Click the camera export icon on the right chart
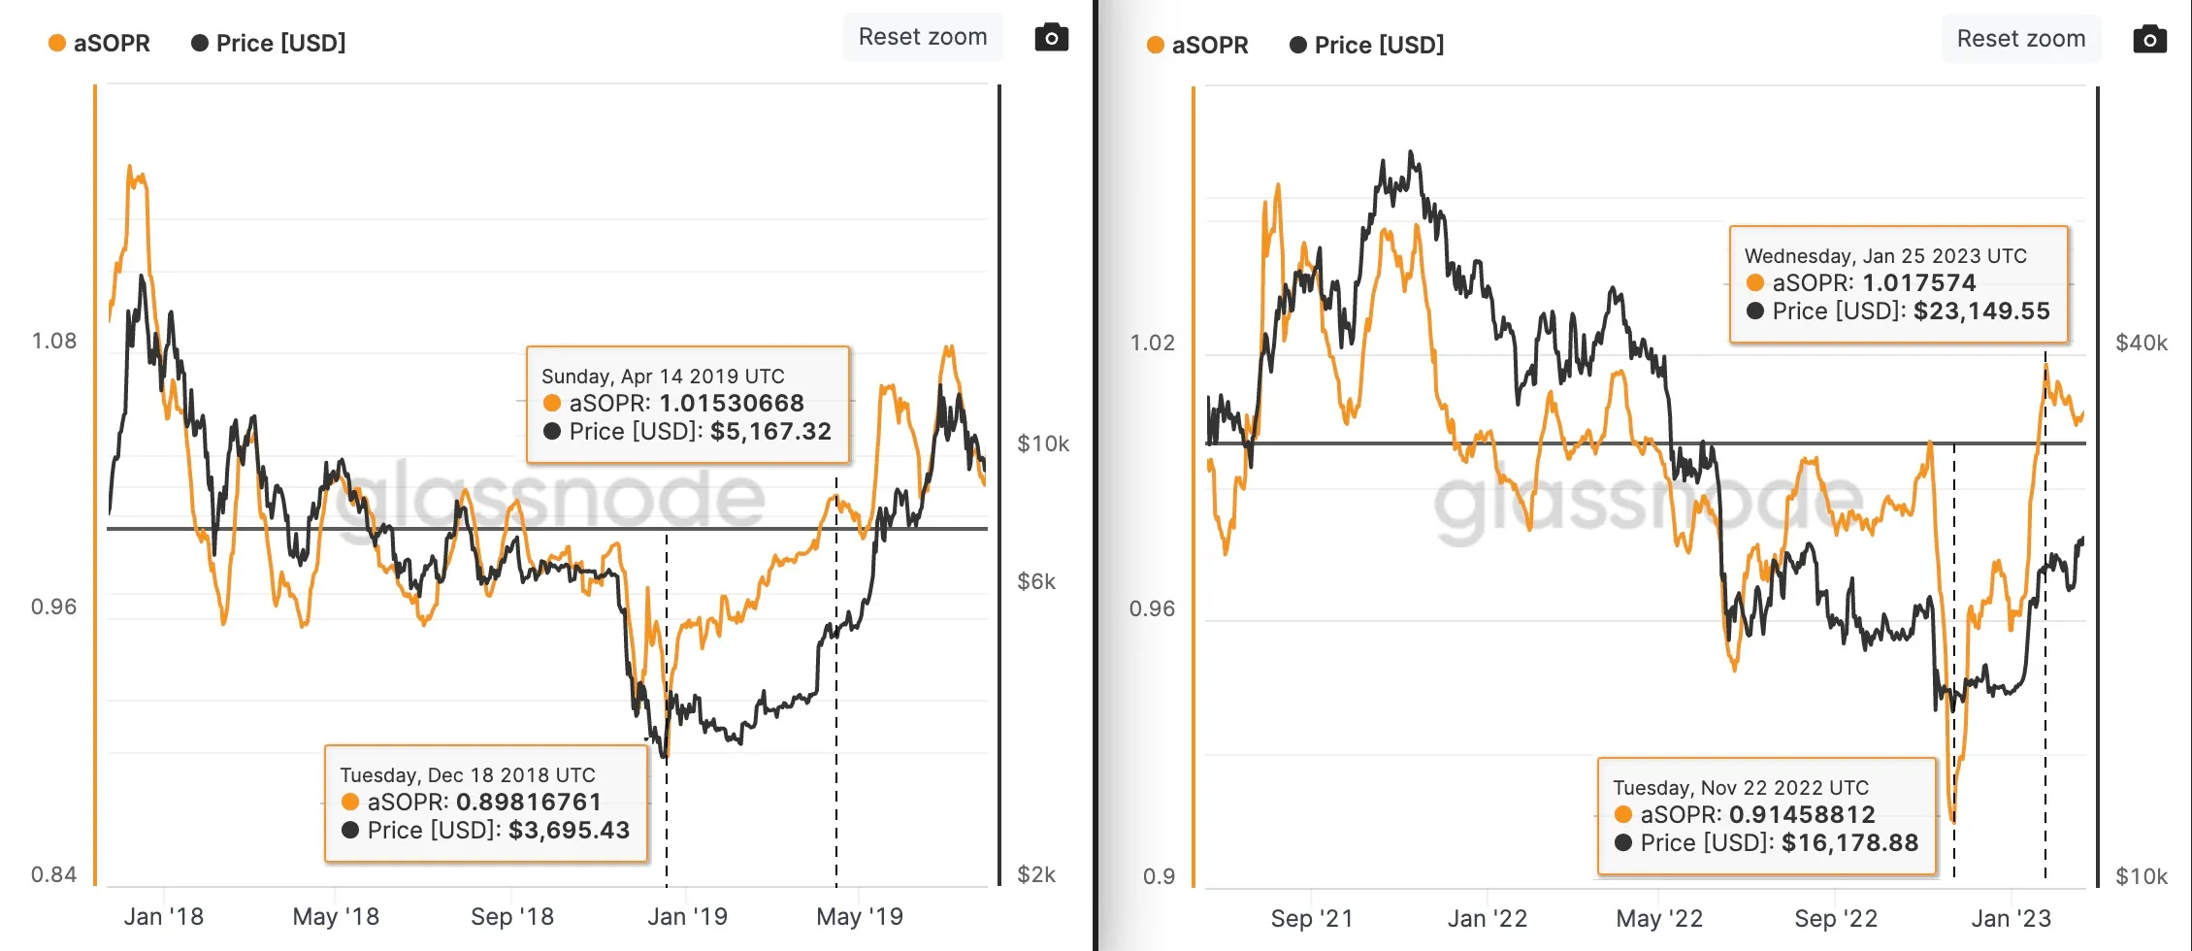2192x951 pixels. pyautogui.click(x=2151, y=39)
